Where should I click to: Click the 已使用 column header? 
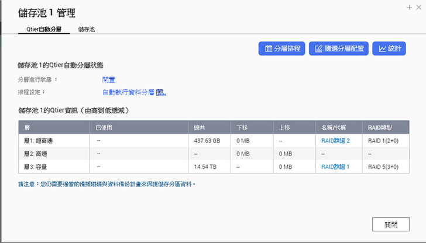104,127
